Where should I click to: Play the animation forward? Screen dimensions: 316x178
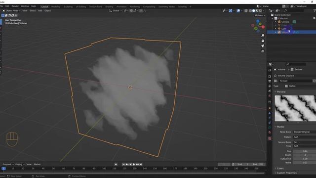(x=134, y=165)
